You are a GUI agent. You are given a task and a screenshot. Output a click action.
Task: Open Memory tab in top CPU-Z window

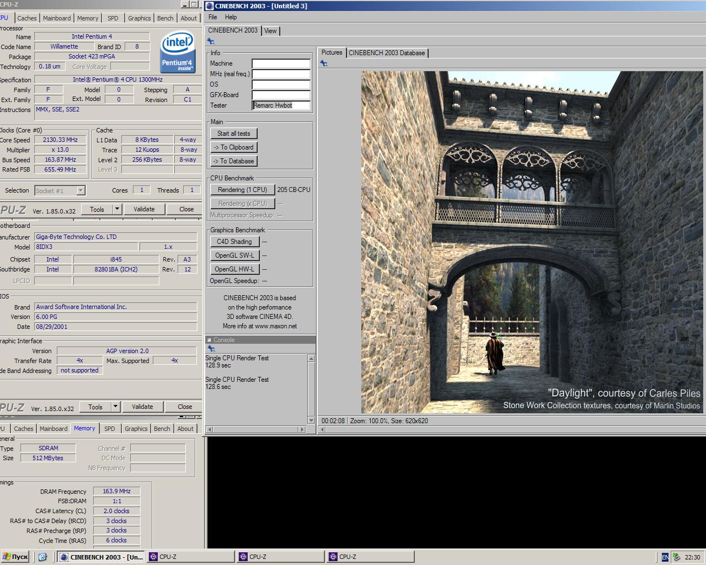[x=88, y=18]
